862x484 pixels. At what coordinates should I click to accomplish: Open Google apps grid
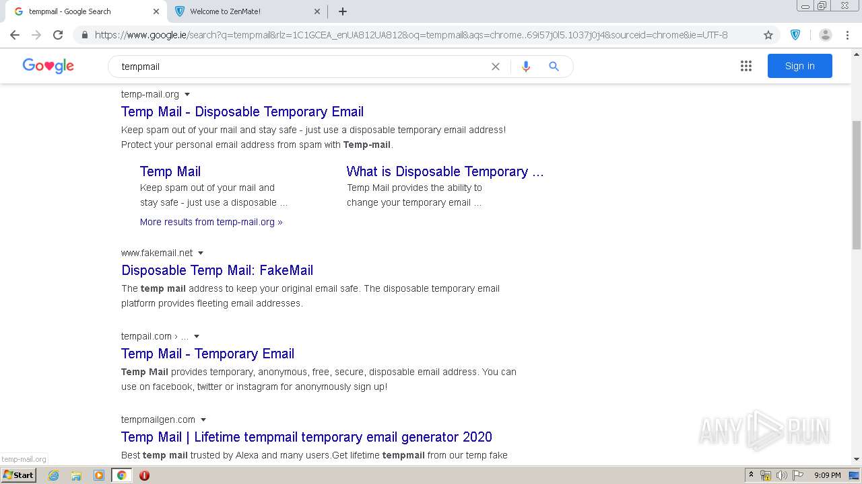(x=746, y=66)
